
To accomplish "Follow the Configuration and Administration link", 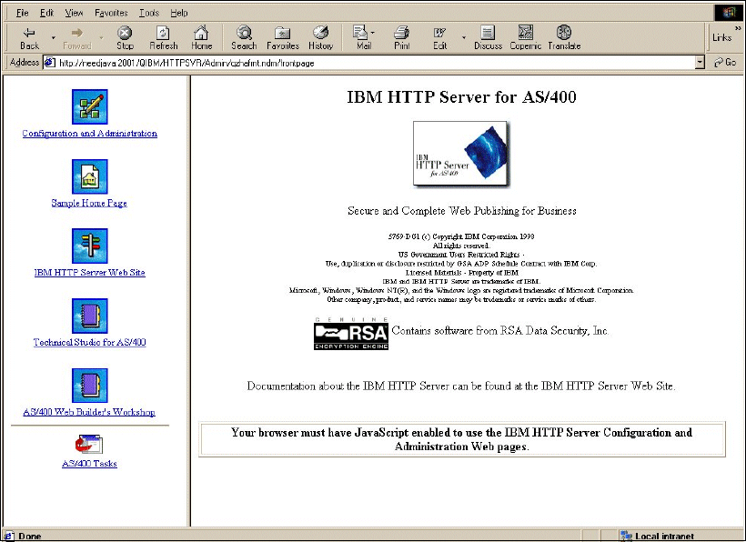I will 89,134.
